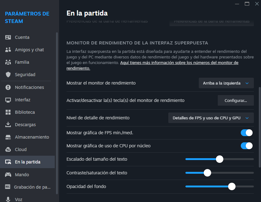Viewport: 261px width, 202px height.
Task: Click Contraste/saturación del texto slider handle
Action: [207, 173]
